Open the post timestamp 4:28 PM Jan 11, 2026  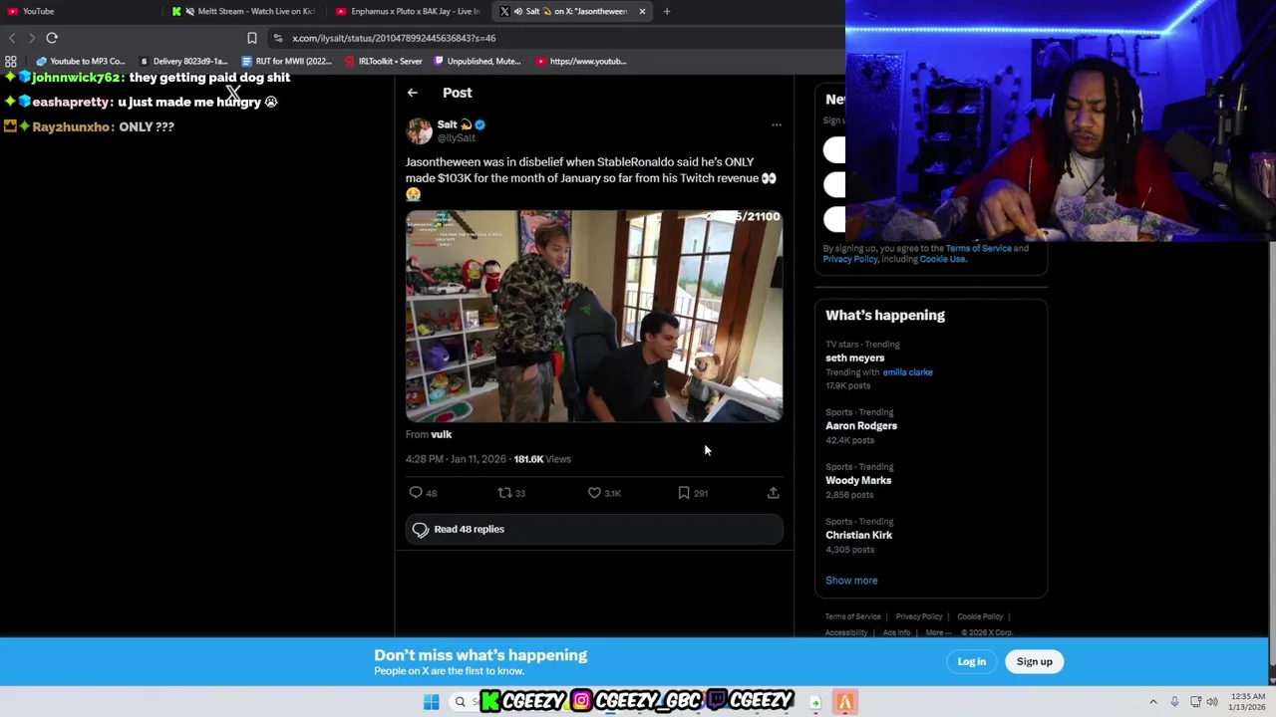pyautogui.click(x=456, y=459)
